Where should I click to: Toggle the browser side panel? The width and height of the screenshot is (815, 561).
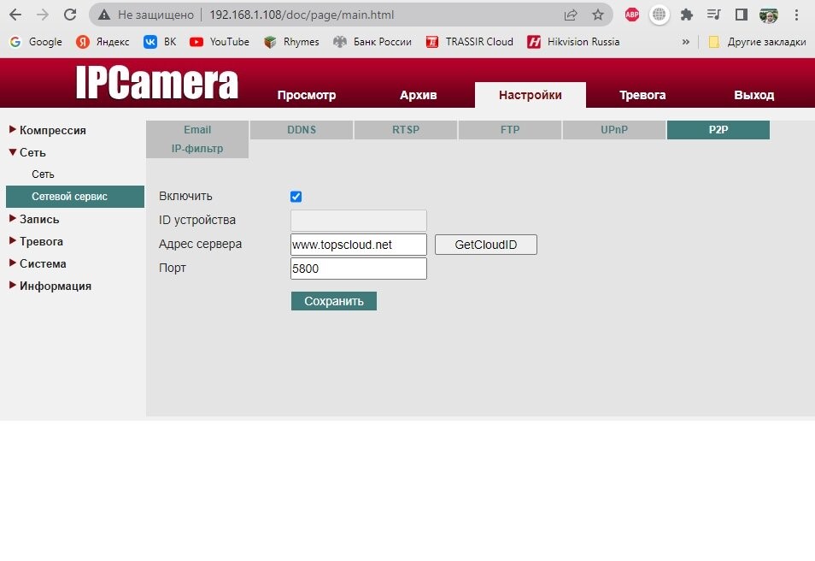coord(742,15)
